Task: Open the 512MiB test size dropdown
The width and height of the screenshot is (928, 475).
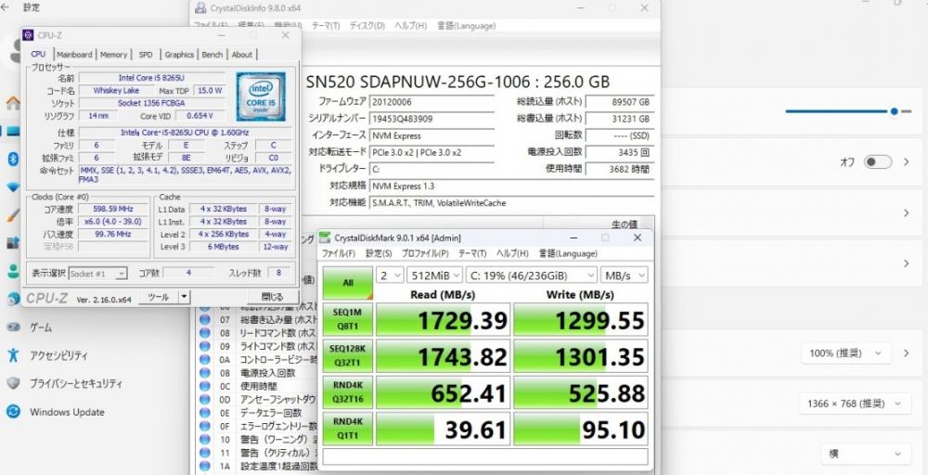Action: (x=434, y=275)
